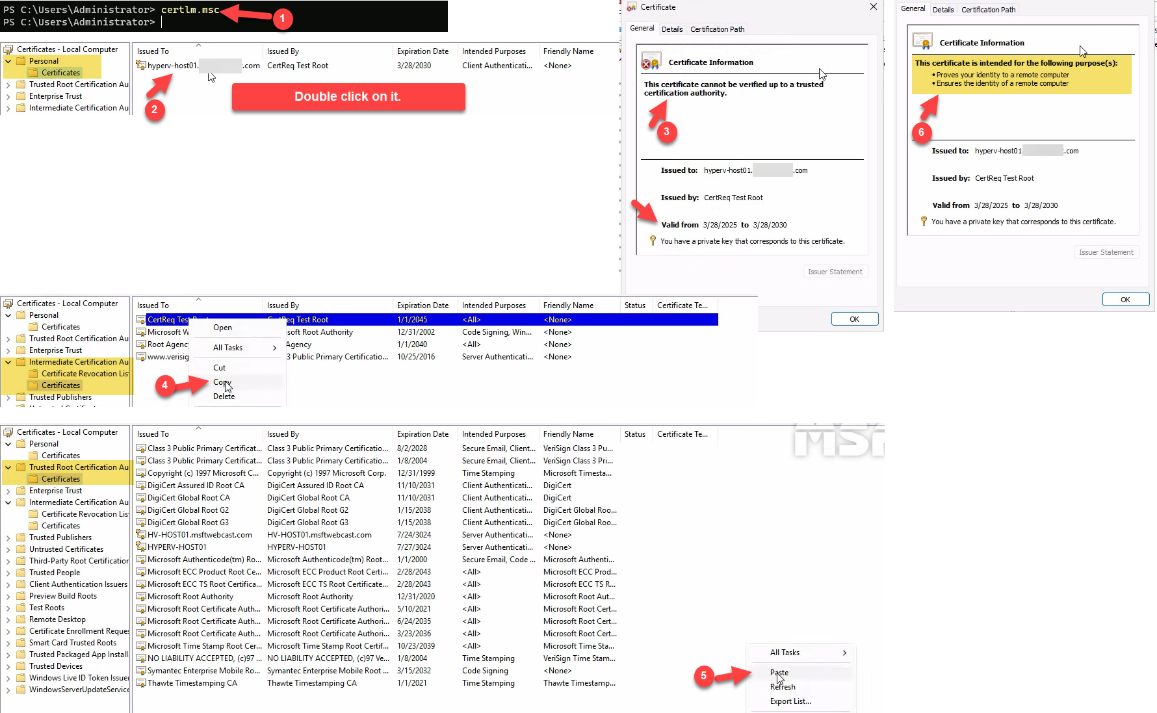The width and height of the screenshot is (1157, 713).
Task: Click the VeriSign Time Stam... friendly name cell
Action: coord(579,658)
